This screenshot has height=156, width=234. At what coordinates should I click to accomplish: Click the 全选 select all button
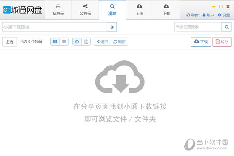pyautogui.click(x=9, y=42)
